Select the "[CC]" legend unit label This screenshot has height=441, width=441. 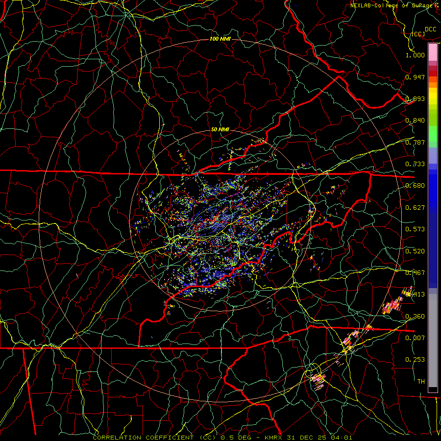click(418, 34)
